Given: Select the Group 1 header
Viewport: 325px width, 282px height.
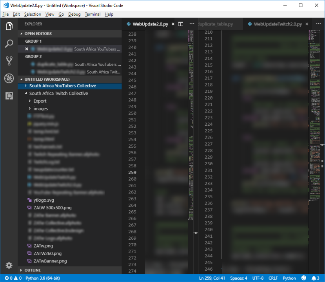Looking at the screenshot, I should coord(70,41).
